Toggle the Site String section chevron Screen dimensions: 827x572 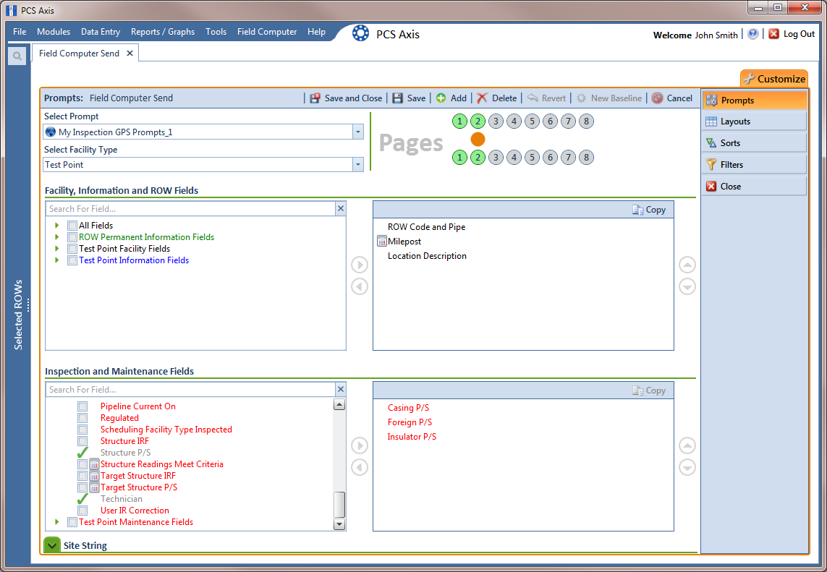point(52,545)
